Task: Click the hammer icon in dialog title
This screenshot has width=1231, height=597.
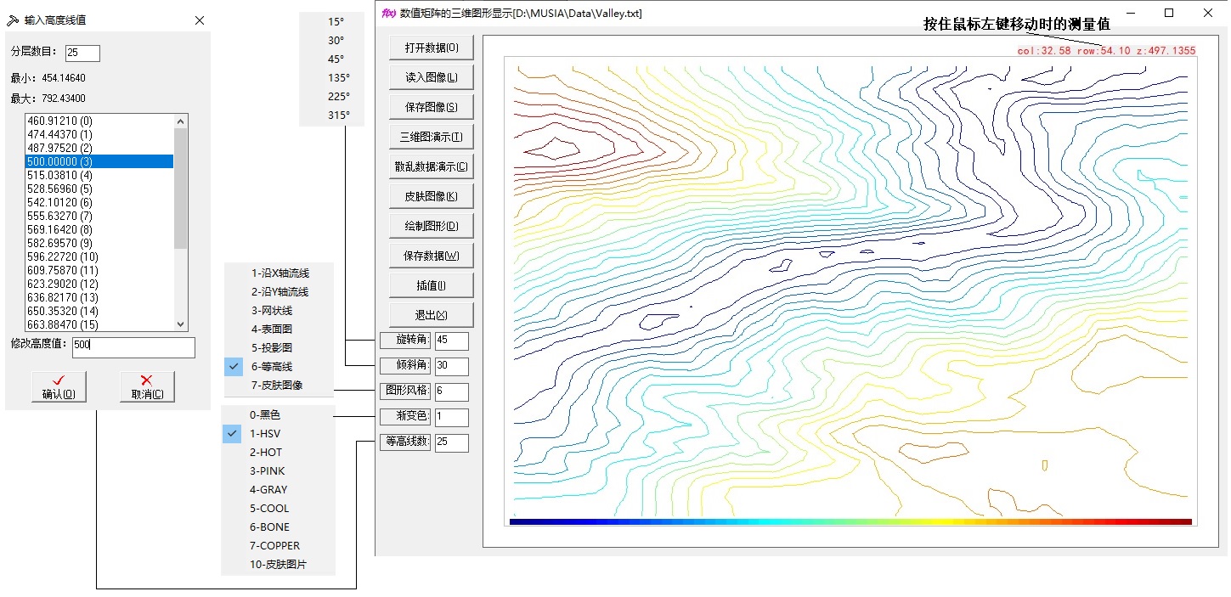Action: 13,20
